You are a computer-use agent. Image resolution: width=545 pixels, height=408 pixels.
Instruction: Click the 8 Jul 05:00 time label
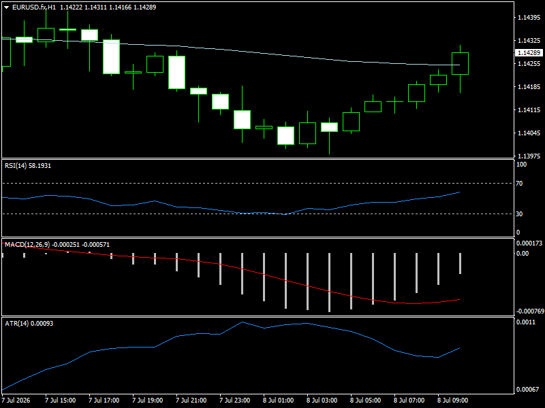(x=366, y=401)
